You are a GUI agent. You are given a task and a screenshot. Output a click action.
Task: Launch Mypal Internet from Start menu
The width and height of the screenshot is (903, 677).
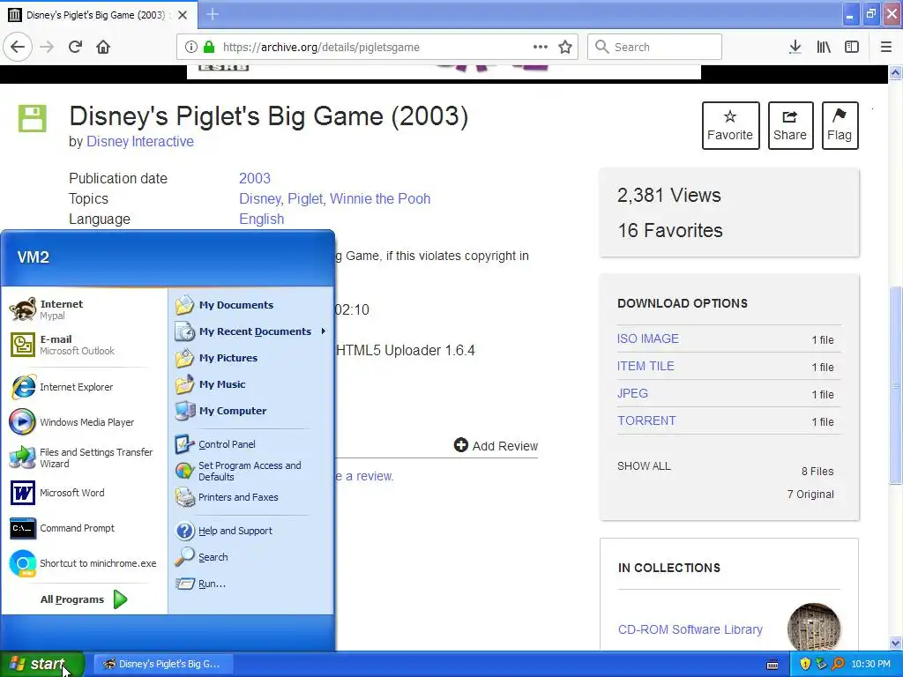click(84, 309)
